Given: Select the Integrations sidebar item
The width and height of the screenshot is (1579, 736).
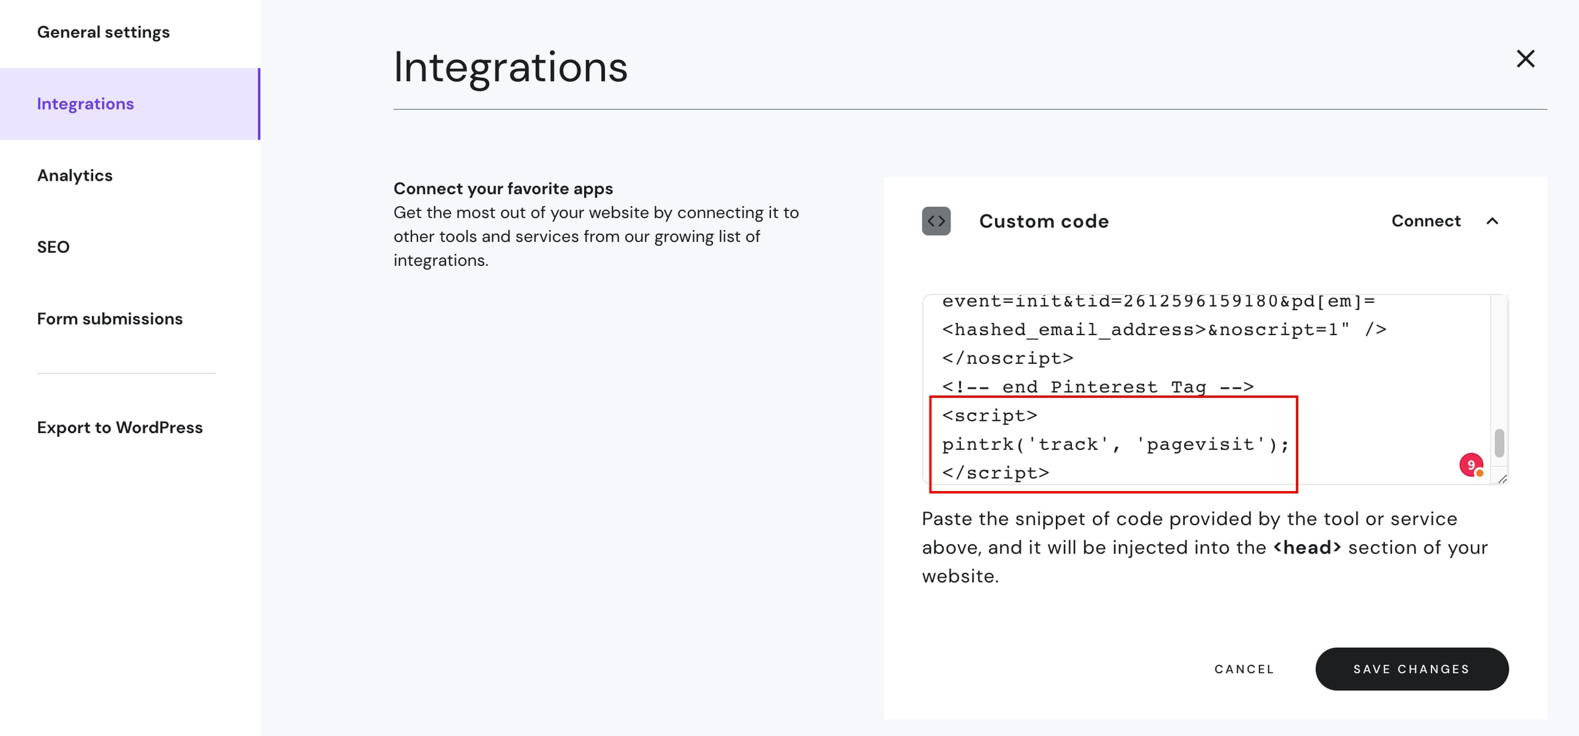Looking at the screenshot, I should pyautogui.click(x=85, y=104).
